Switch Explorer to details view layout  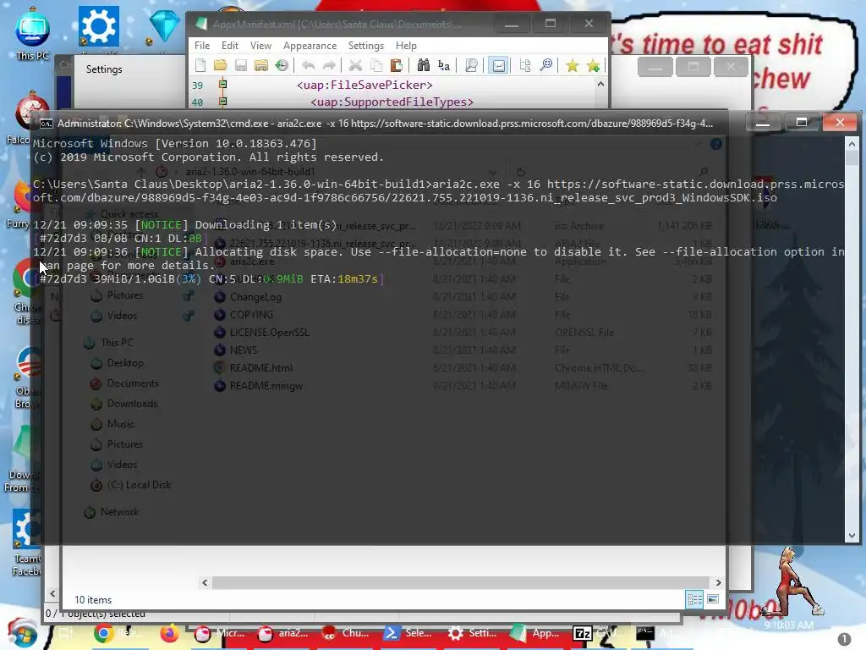[694, 599]
